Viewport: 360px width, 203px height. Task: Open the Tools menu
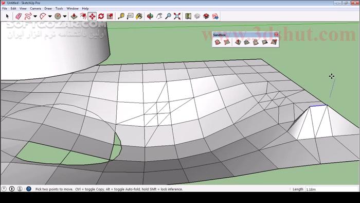[x=59, y=9]
